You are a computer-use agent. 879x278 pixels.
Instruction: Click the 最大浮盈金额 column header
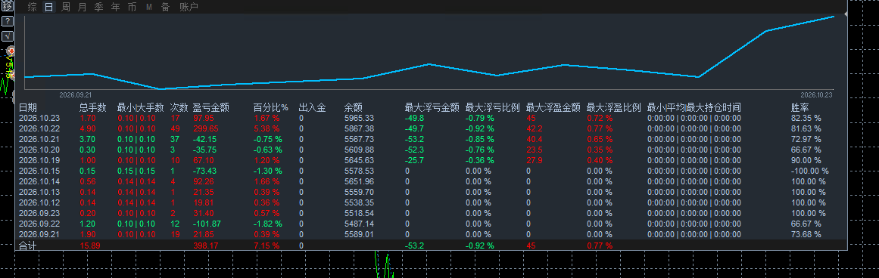pos(553,107)
